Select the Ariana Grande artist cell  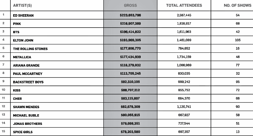pos(26,65)
